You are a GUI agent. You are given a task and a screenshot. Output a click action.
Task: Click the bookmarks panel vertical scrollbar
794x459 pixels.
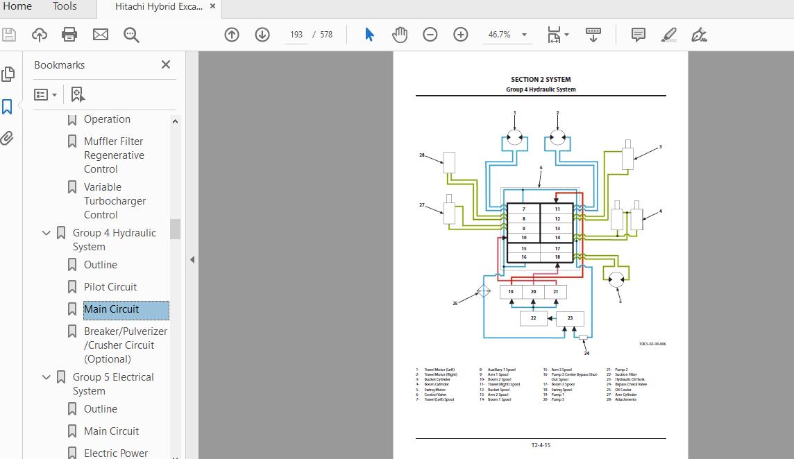175,229
